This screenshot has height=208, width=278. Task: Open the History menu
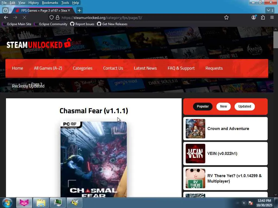(x=33, y=3)
